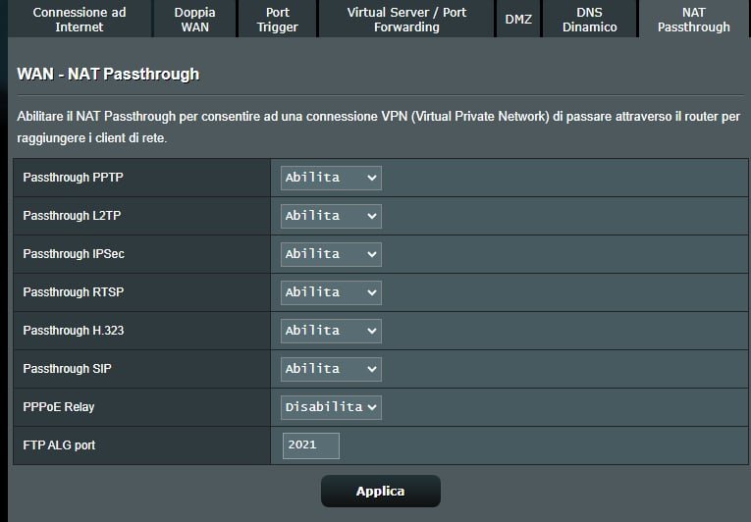This screenshot has width=751, height=522.
Task: Expand the Passthrough IPSec dropdown
Action: [331, 254]
